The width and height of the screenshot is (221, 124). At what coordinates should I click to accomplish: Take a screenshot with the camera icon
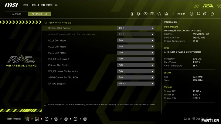(x=205, y=14)
